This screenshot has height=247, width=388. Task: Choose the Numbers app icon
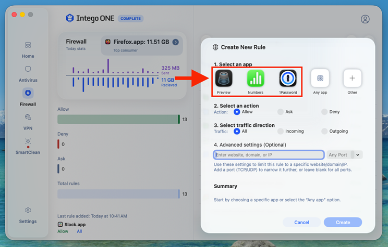256,78
